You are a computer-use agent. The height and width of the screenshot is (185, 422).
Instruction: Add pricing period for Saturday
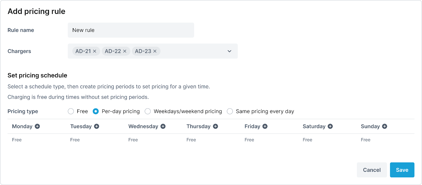pos(330,126)
